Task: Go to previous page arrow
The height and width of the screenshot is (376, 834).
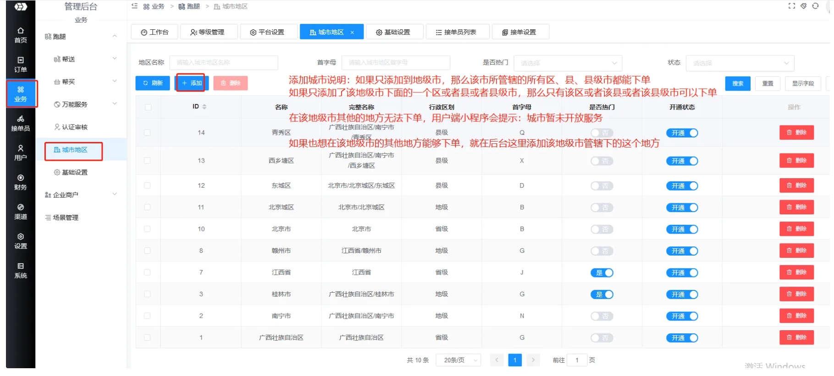Action: pyautogui.click(x=497, y=360)
